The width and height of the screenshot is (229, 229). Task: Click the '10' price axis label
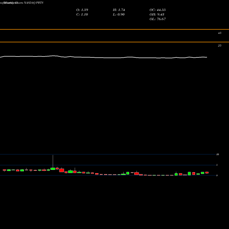tap(218, 154)
